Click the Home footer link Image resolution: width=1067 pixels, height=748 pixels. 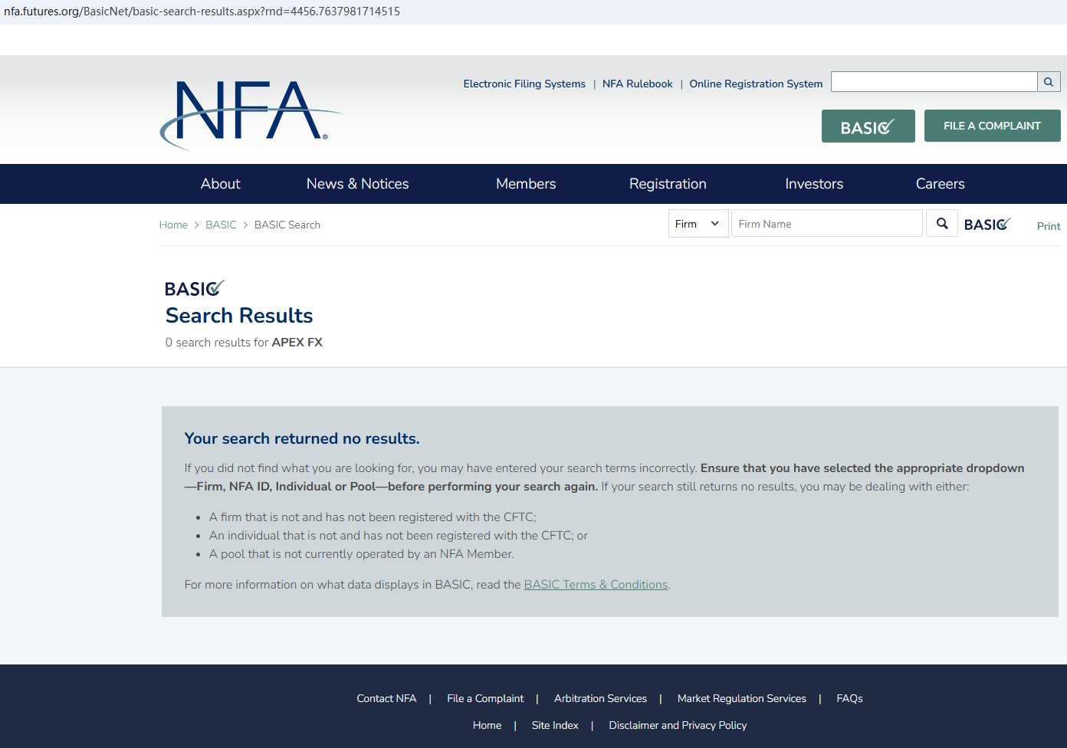coord(487,725)
